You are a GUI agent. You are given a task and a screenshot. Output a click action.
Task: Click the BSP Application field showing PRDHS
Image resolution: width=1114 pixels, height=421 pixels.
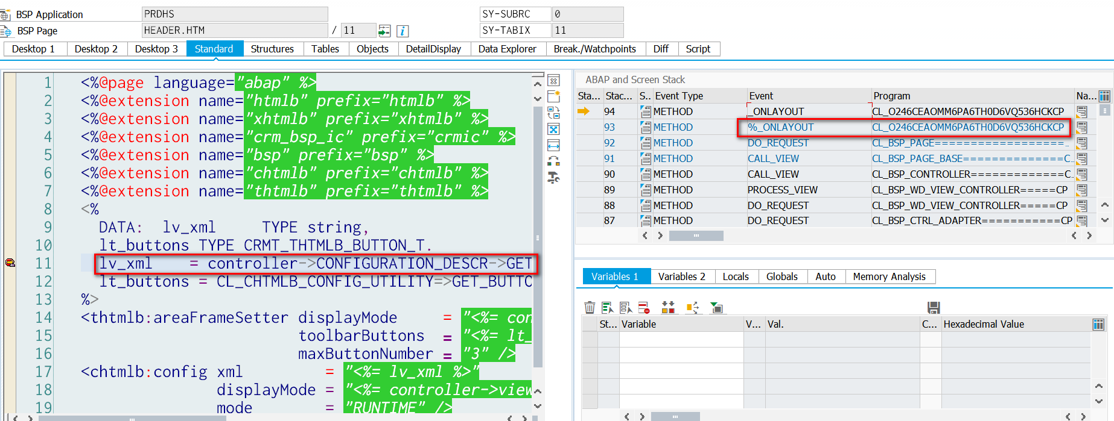pos(235,14)
